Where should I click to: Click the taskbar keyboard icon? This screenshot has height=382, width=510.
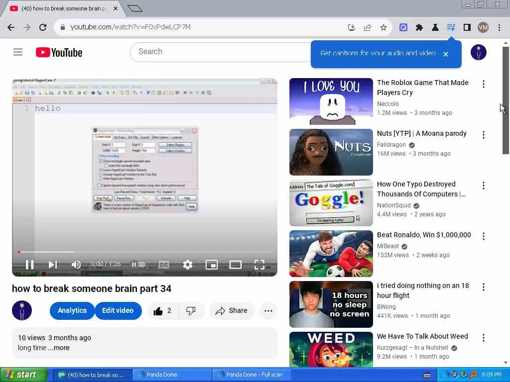(427, 375)
